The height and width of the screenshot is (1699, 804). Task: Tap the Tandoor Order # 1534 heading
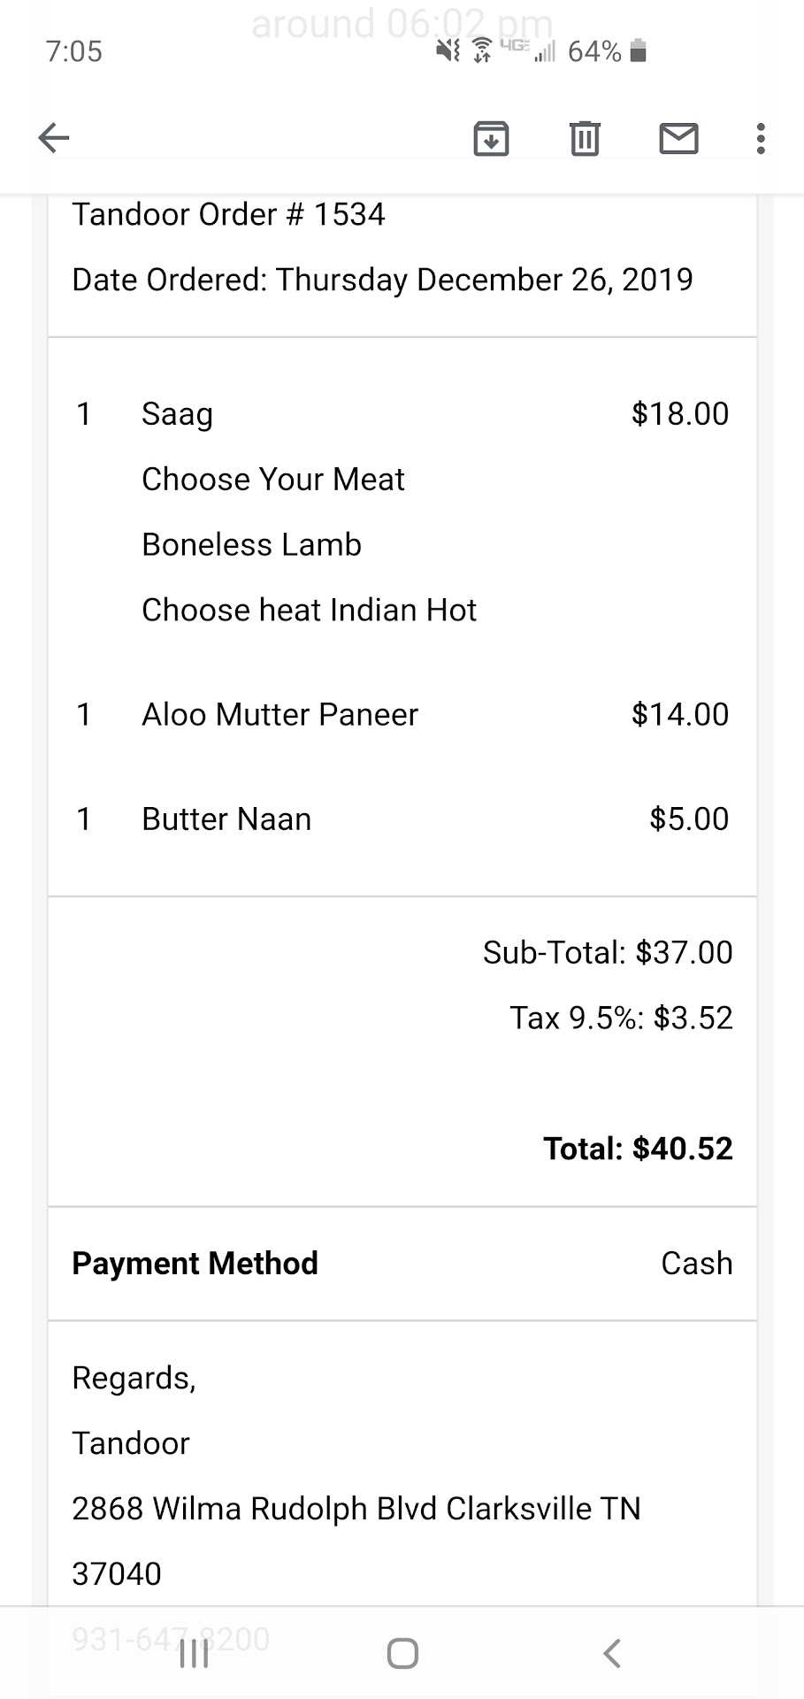(228, 214)
